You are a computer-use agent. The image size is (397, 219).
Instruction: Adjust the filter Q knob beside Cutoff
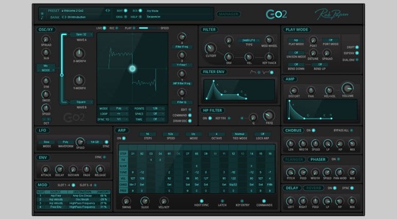tap(229, 40)
